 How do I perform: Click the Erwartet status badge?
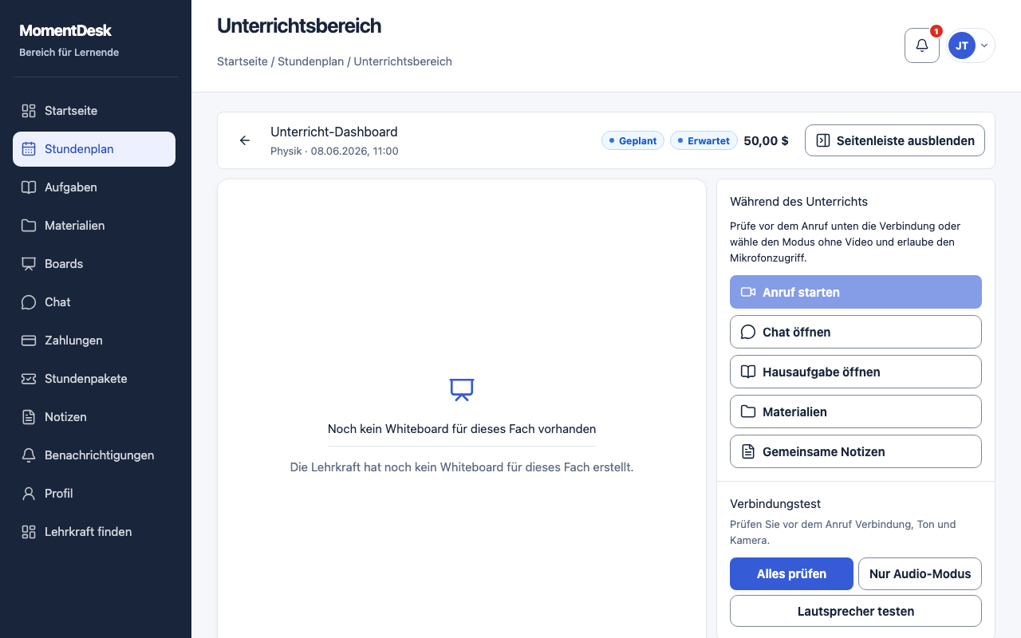point(704,140)
